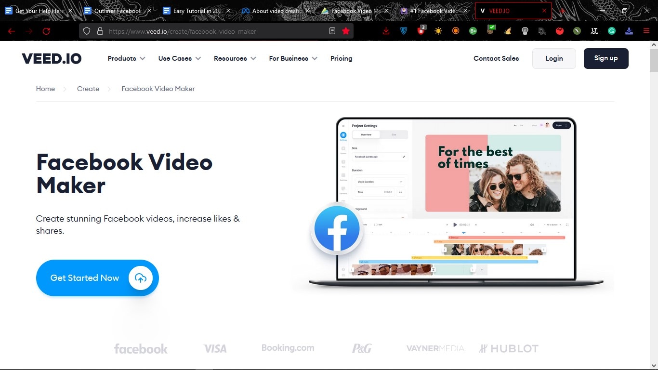
Task: Toggle reader view icon in the address bar
Action: click(x=332, y=31)
